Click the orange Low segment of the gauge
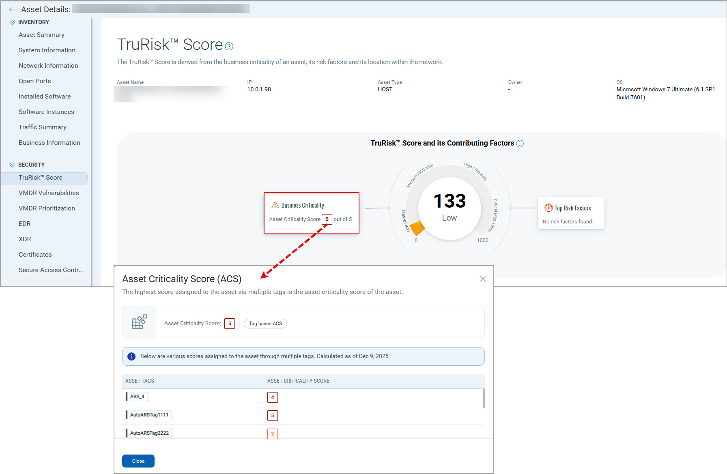The image size is (727, 474). [x=417, y=228]
